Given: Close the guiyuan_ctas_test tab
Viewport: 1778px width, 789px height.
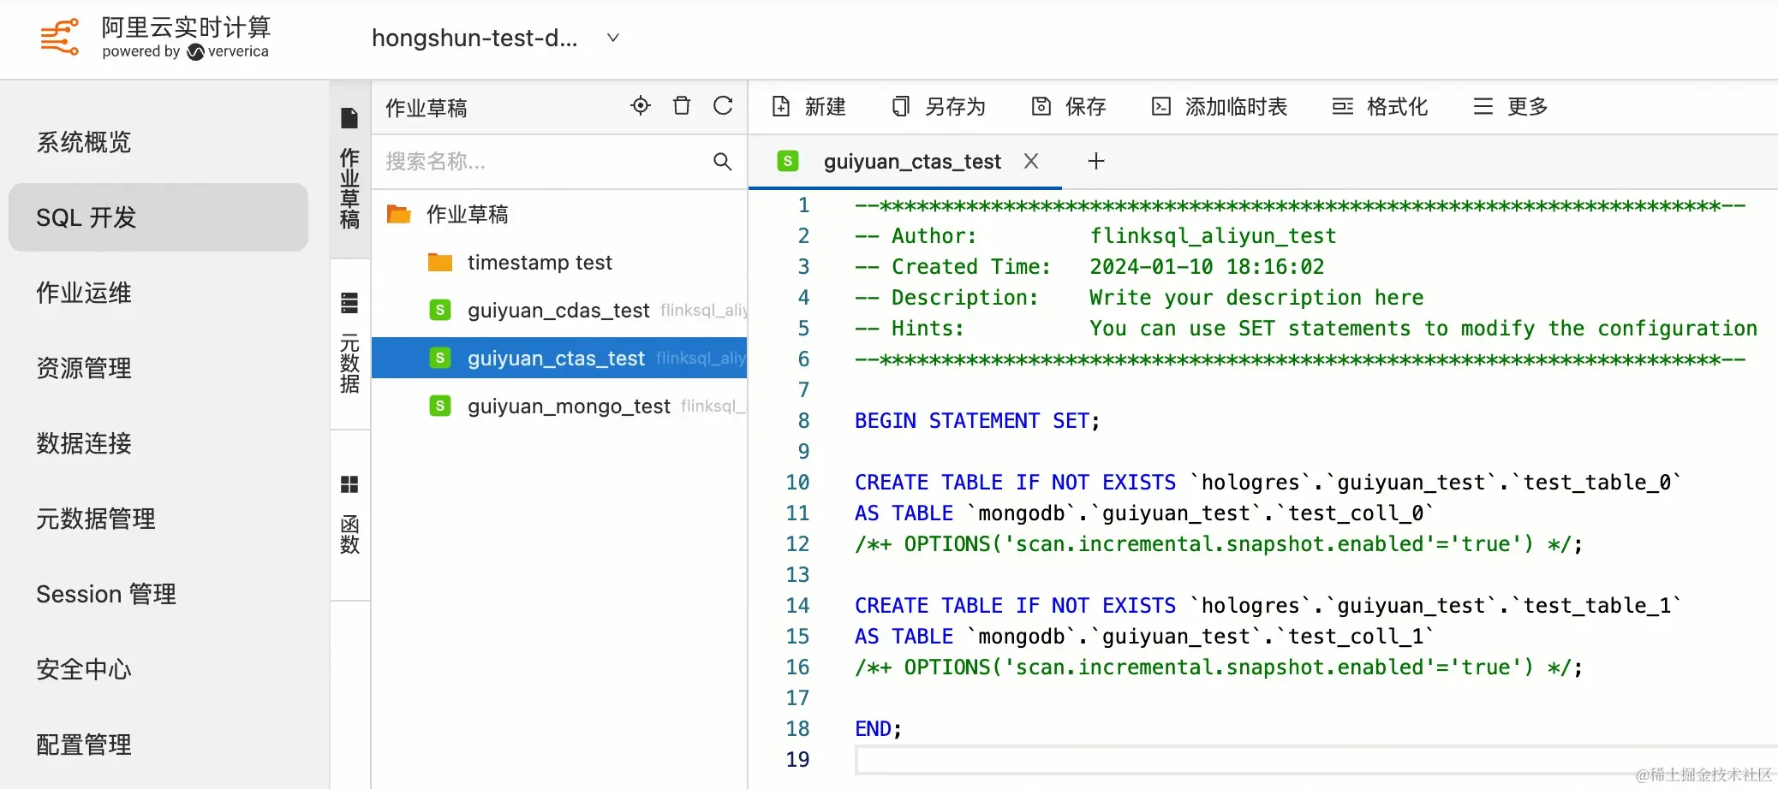Looking at the screenshot, I should click(x=1031, y=161).
